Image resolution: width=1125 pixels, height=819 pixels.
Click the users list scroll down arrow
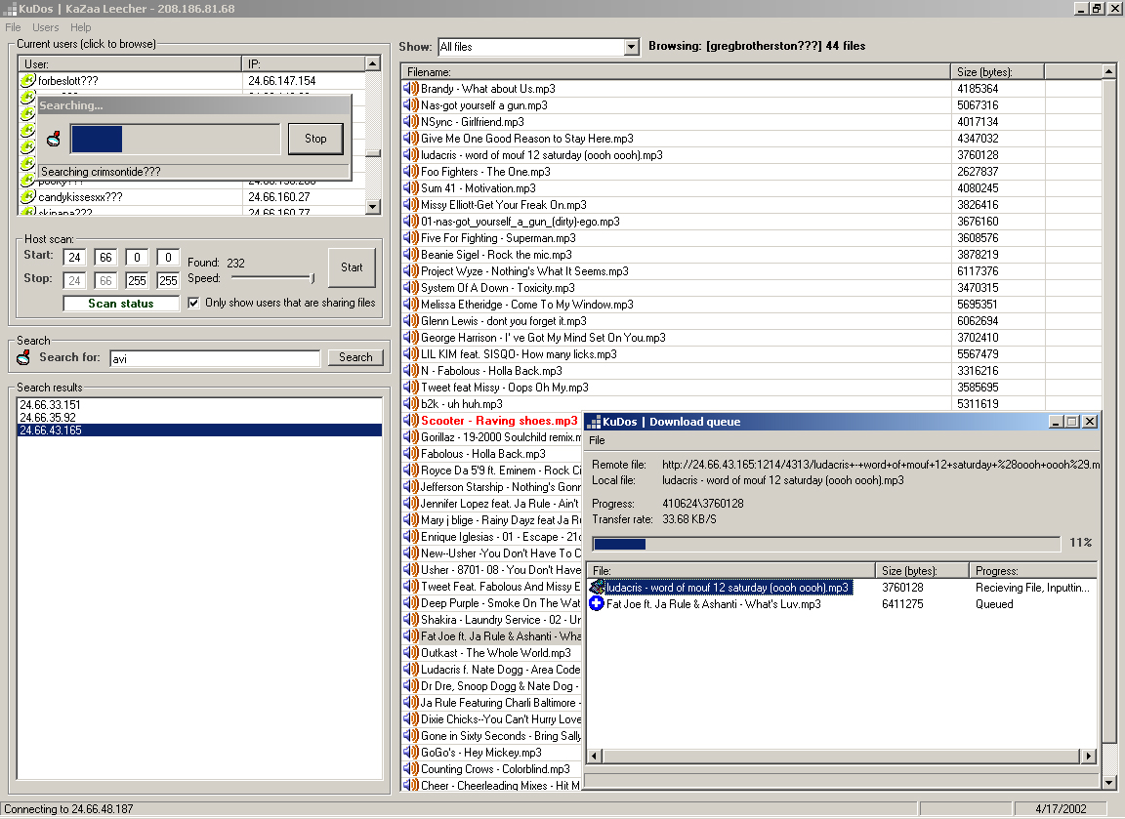point(372,207)
